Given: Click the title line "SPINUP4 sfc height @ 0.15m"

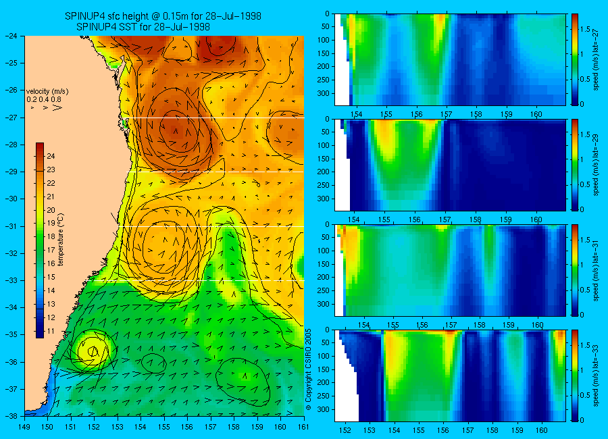Looking at the screenshot, I should pos(163,16).
